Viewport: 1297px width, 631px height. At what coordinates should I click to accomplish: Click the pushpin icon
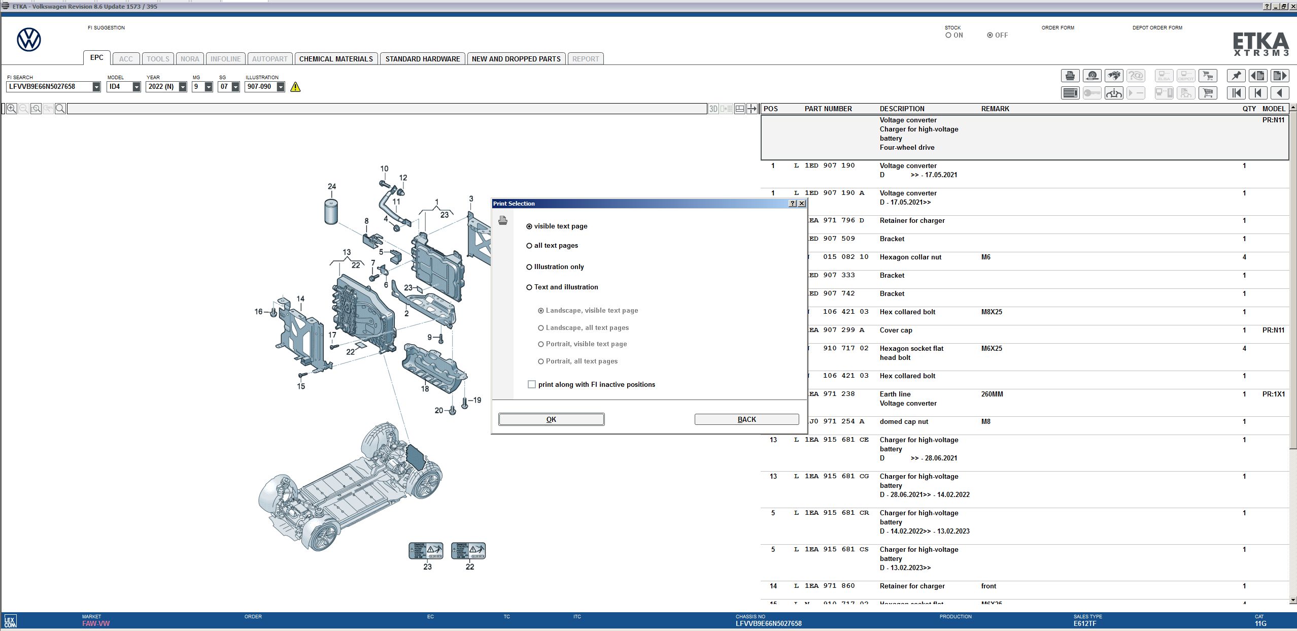click(x=1236, y=76)
